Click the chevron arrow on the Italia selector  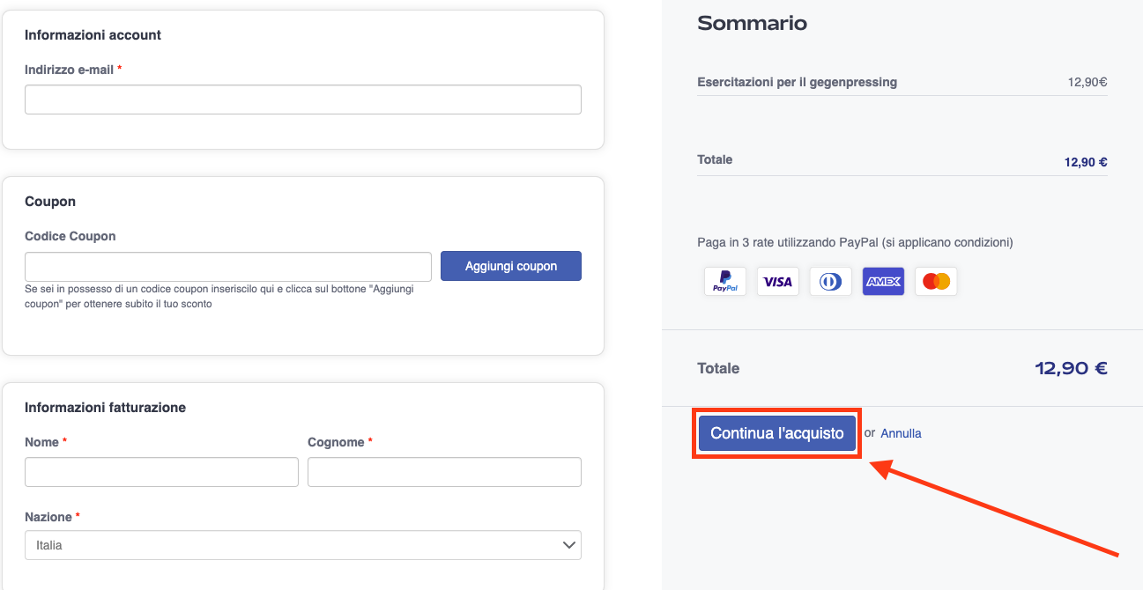(x=568, y=545)
